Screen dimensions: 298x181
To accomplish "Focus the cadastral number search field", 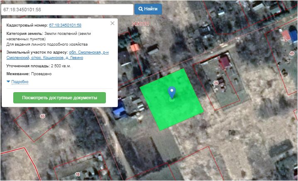I will click(67, 10).
